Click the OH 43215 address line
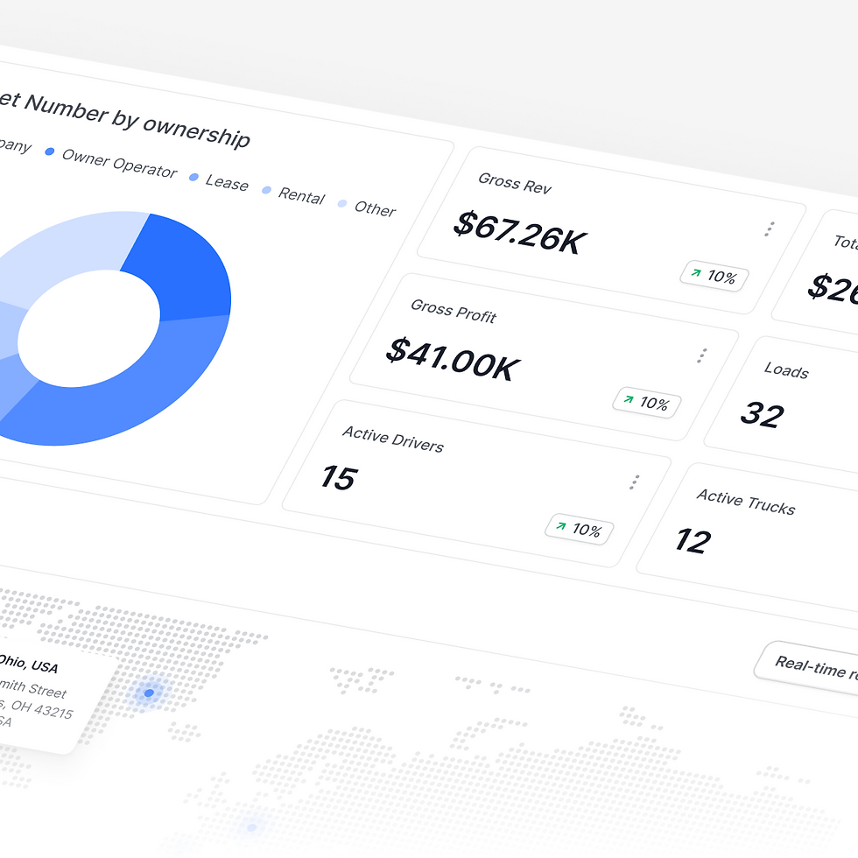 [x=36, y=707]
